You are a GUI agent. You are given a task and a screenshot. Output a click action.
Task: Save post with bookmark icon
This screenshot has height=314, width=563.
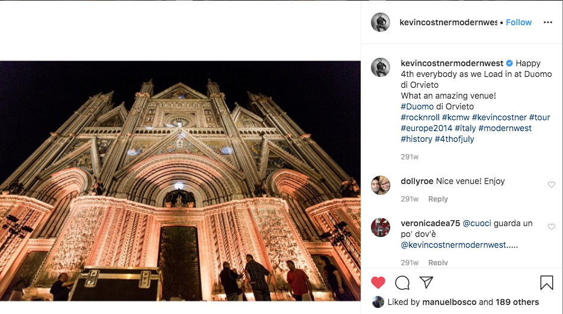tap(546, 282)
